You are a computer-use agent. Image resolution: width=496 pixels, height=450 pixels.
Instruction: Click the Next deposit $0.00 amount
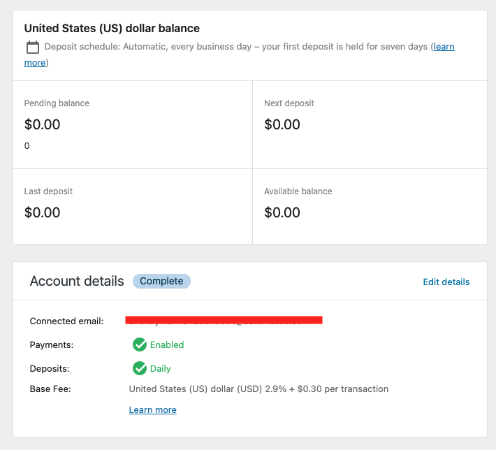[282, 125]
